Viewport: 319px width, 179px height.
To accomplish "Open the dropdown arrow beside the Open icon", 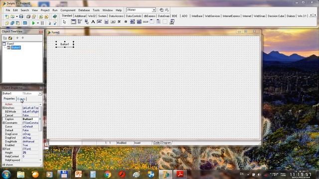I will click(17, 16).
